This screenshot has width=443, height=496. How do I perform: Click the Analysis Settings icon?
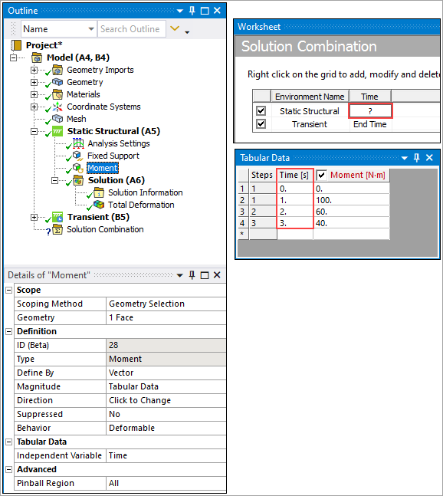tap(78, 143)
